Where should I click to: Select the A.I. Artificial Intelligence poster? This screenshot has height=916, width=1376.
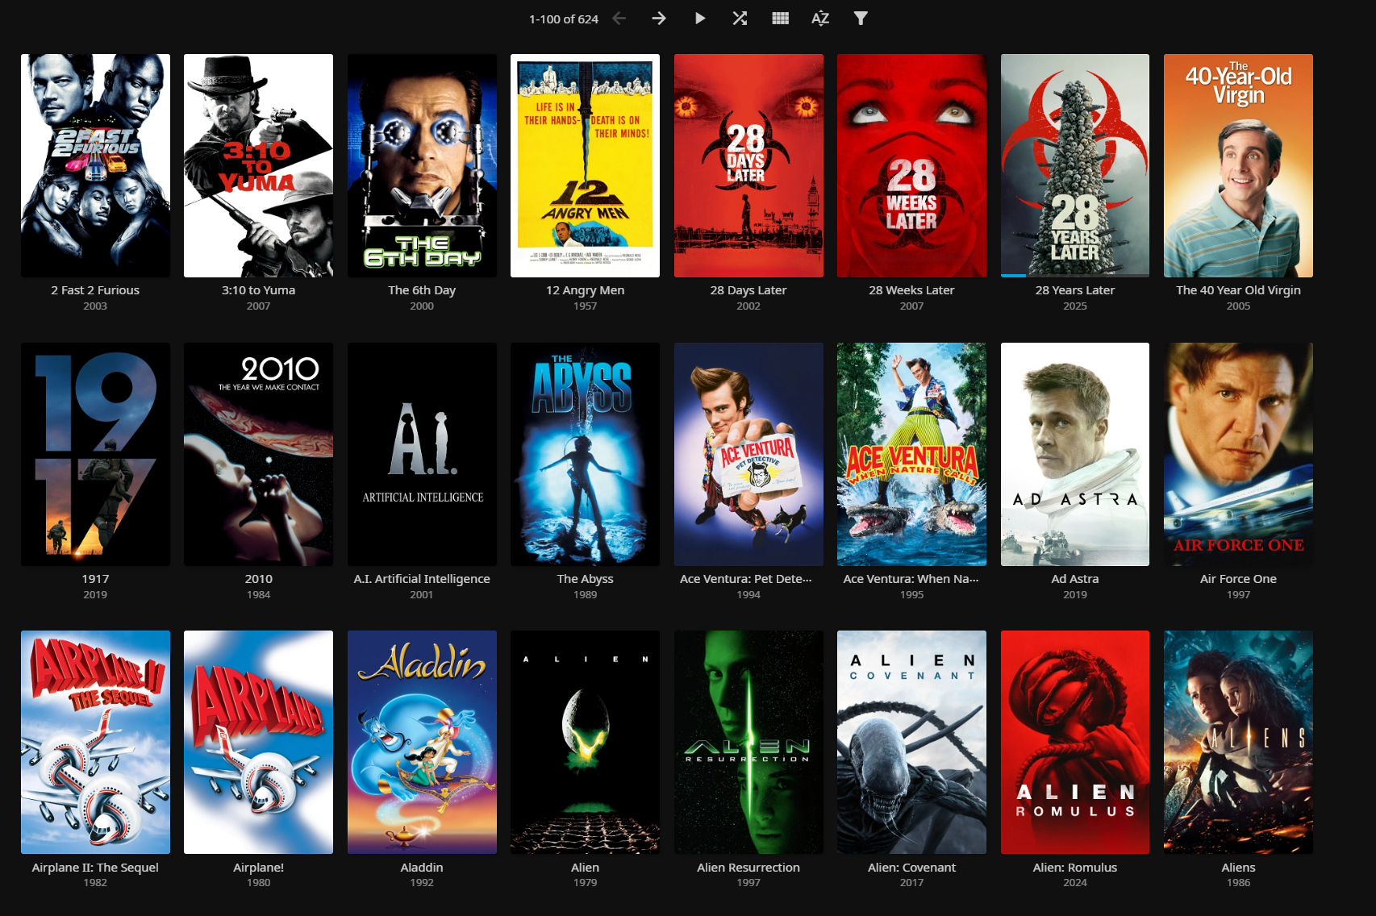coord(422,454)
